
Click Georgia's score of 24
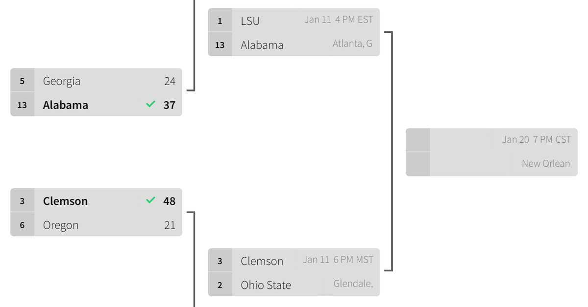click(170, 81)
